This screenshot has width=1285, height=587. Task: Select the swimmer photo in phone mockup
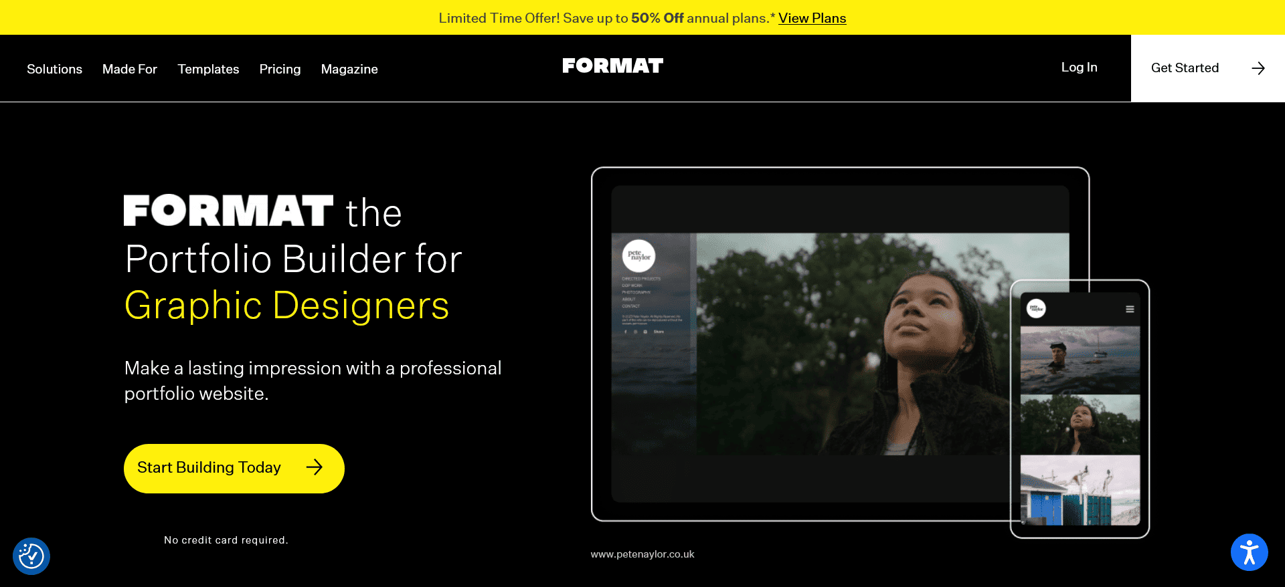pos(1080,360)
